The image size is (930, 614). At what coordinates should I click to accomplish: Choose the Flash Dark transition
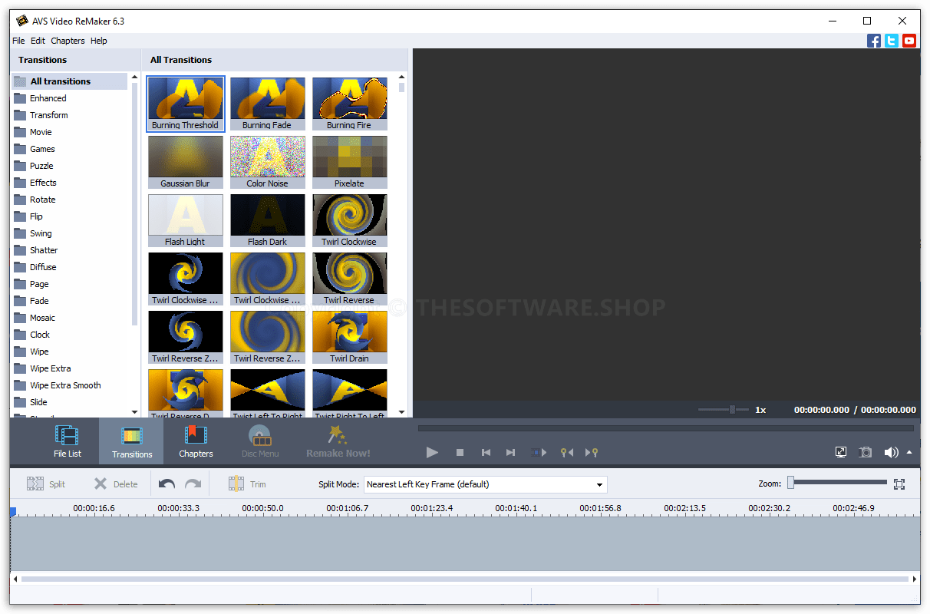click(268, 220)
